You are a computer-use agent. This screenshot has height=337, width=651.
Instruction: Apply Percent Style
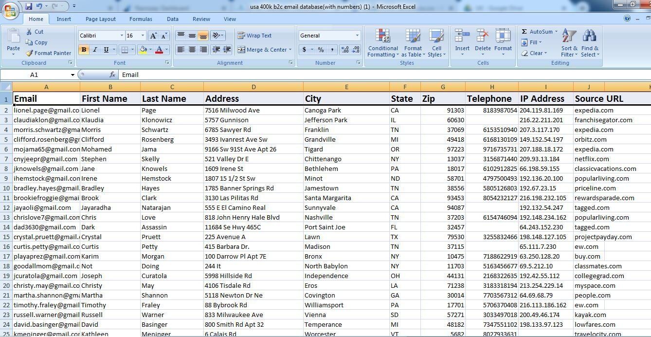click(x=321, y=50)
